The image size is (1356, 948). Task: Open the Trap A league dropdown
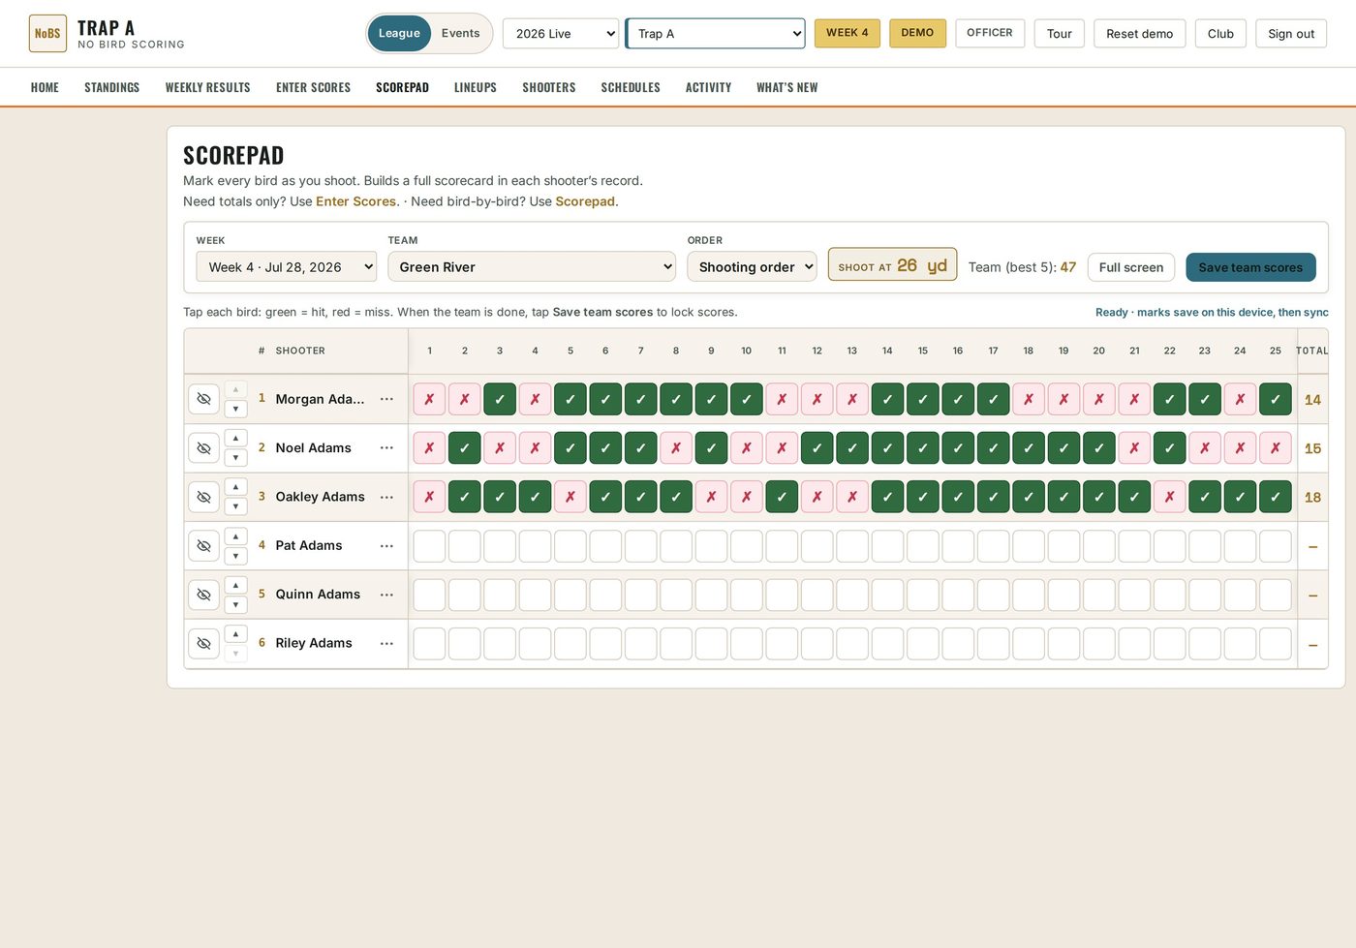click(715, 33)
